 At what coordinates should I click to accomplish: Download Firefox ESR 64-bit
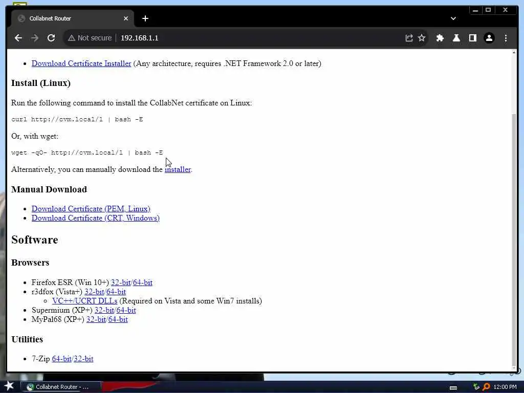click(143, 282)
